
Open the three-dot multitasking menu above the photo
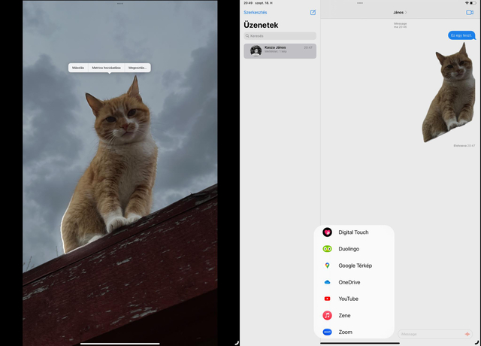coord(120,4)
